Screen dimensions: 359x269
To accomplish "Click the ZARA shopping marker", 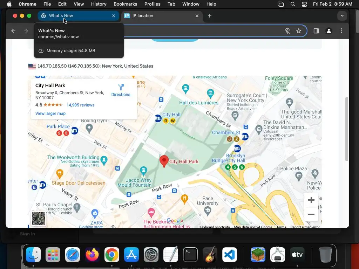I will tap(95, 214).
